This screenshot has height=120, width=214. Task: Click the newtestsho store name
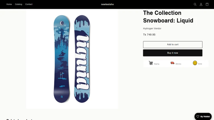pos(107,4)
